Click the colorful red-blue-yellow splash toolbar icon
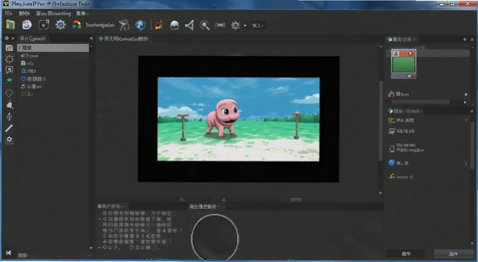The image size is (478, 262). (159, 25)
